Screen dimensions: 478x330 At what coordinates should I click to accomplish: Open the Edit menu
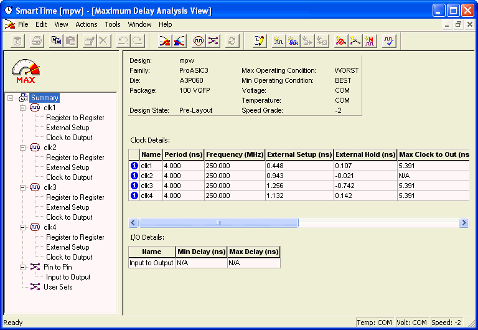[41, 24]
